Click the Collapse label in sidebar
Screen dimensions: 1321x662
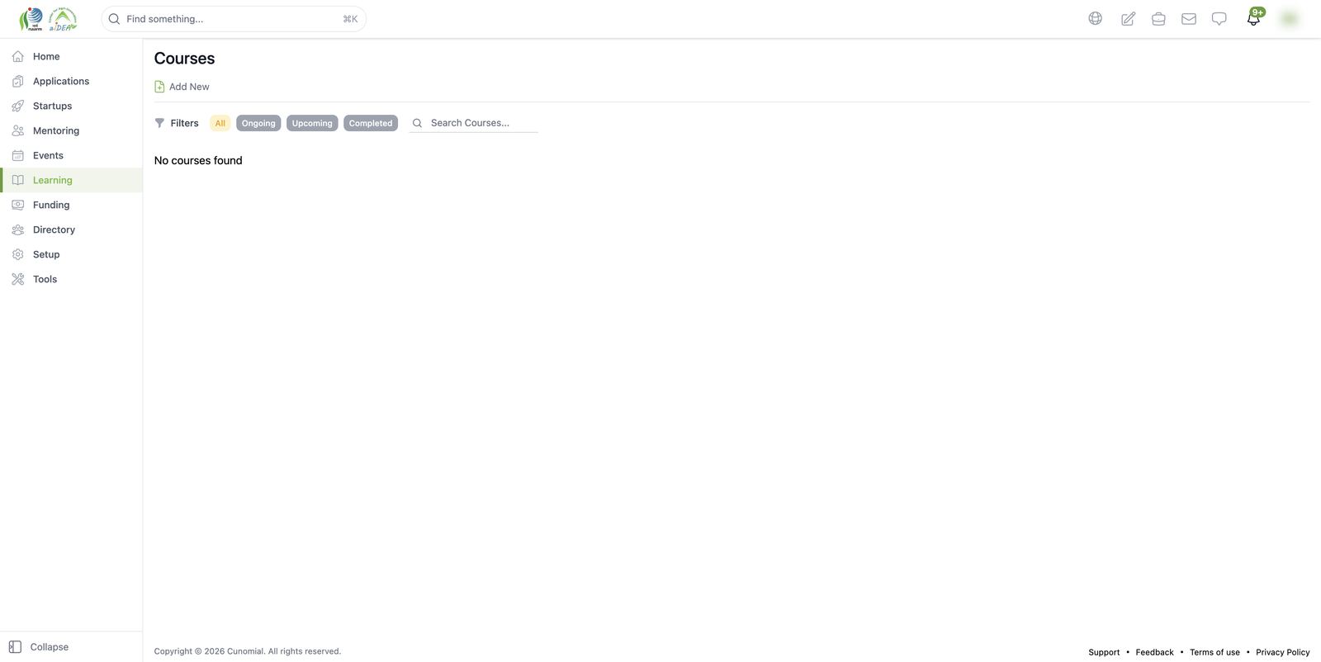pos(50,647)
